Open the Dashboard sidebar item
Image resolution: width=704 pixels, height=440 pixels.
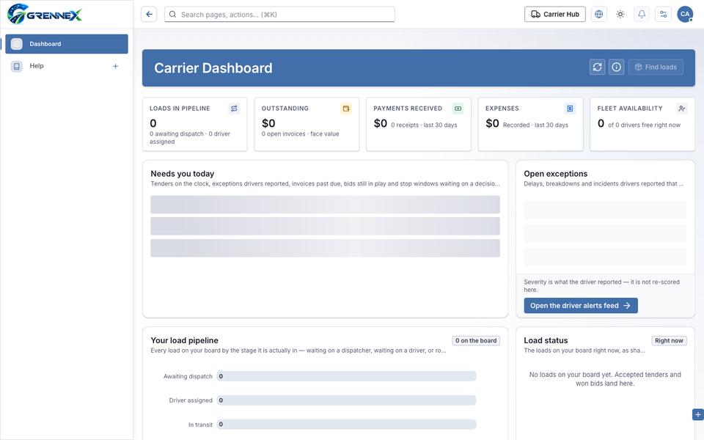(x=67, y=44)
